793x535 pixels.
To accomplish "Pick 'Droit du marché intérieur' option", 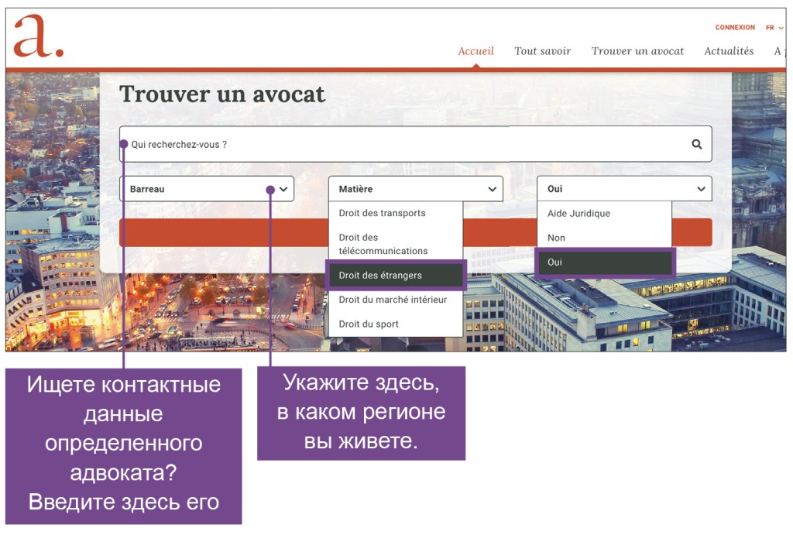I will point(394,300).
